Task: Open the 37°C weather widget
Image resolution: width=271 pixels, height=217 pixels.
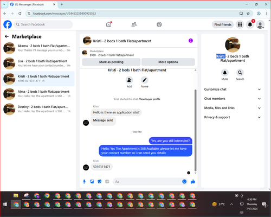Action: coord(218,205)
